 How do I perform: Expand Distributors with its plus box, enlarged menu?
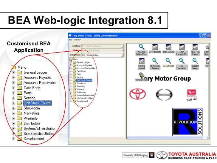[x=14, y=124]
